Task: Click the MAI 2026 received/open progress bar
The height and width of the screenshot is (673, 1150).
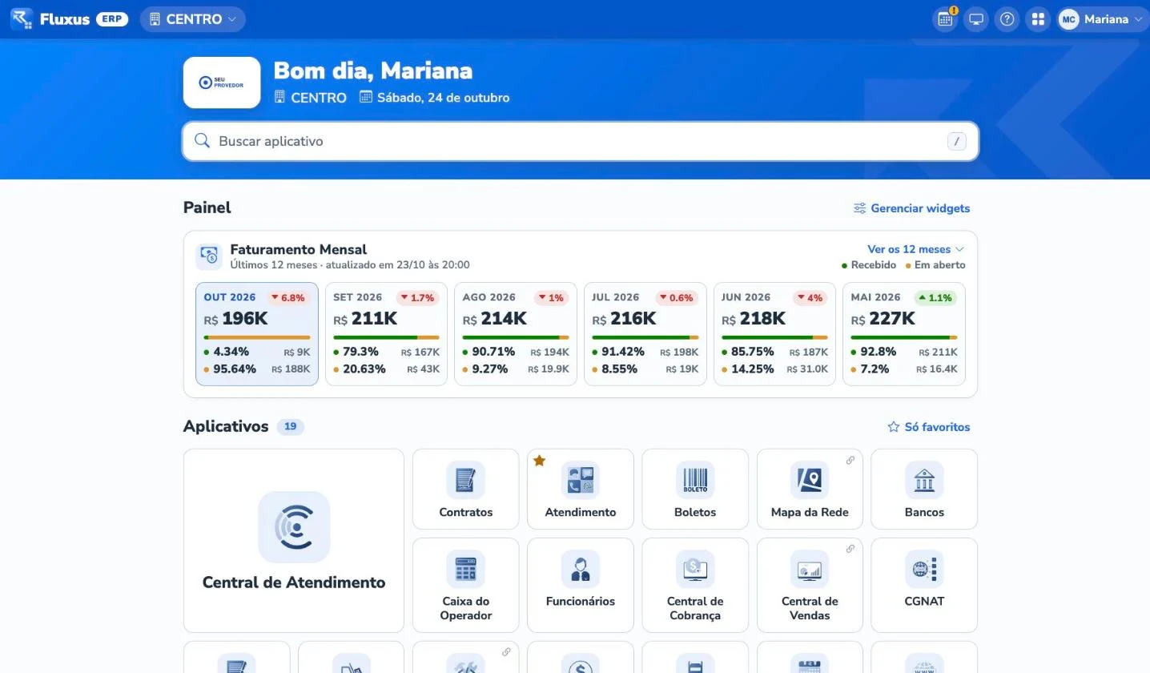Action: coord(904,337)
